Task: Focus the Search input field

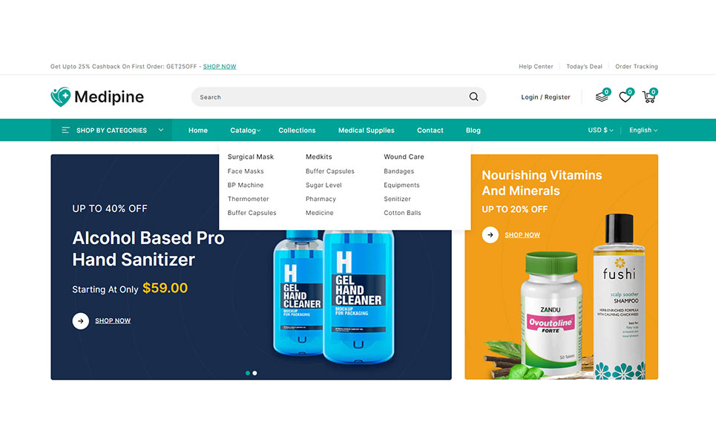Action: coord(329,96)
